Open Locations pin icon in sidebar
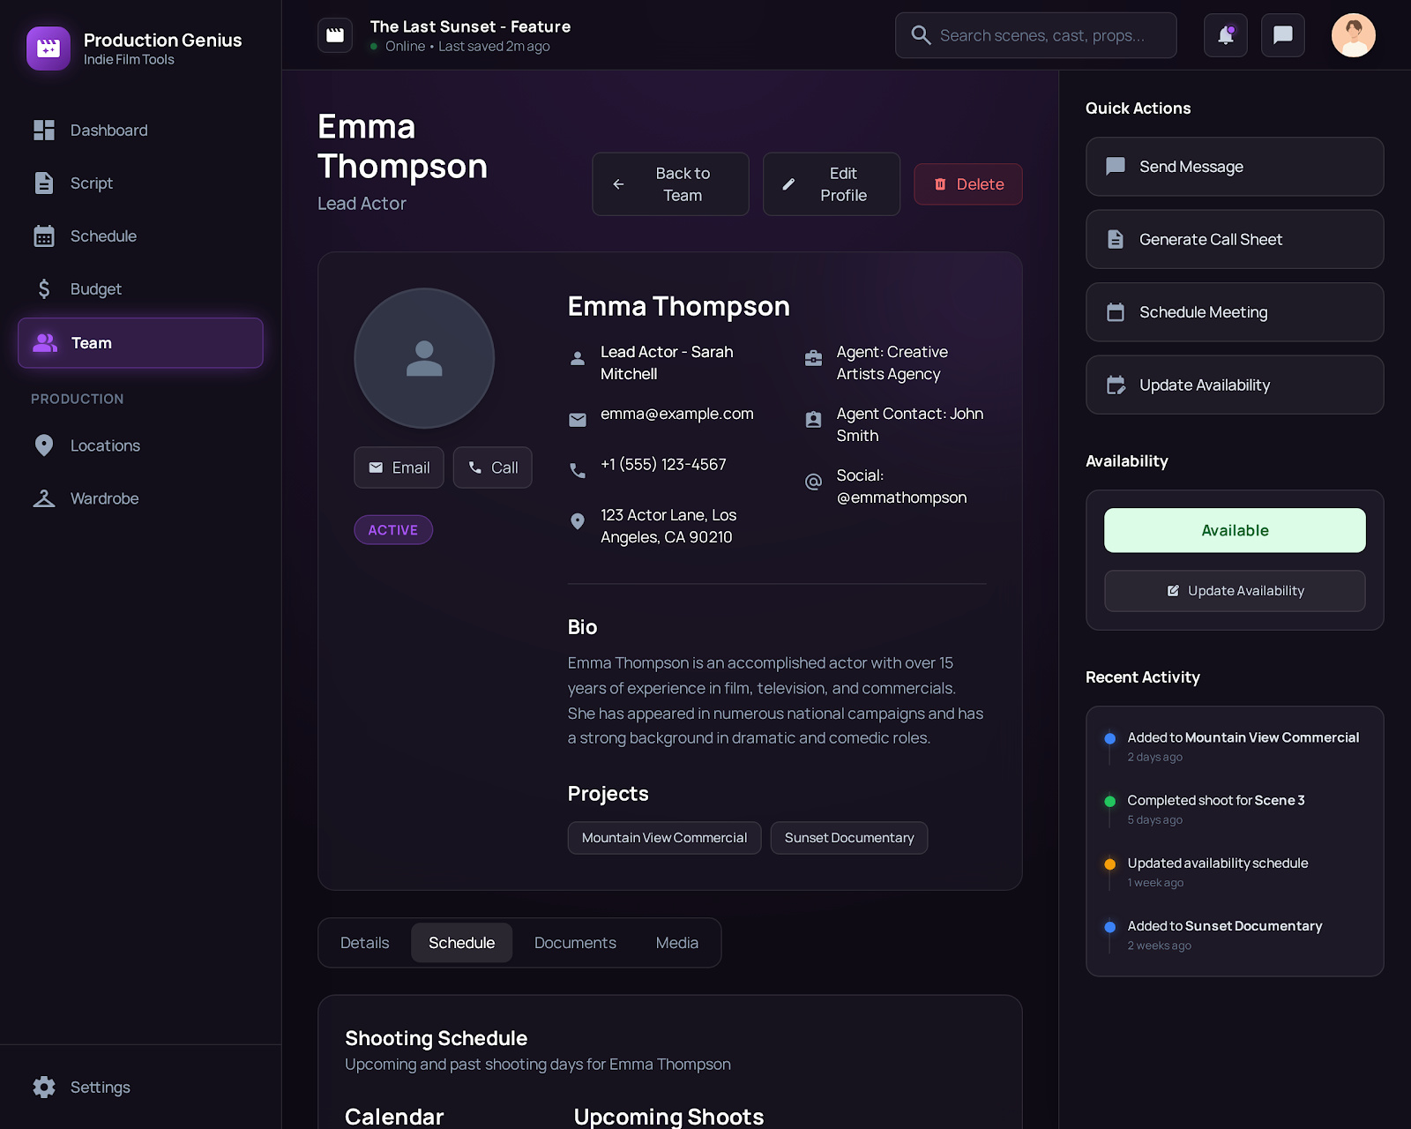This screenshot has height=1129, width=1411. [44, 445]
